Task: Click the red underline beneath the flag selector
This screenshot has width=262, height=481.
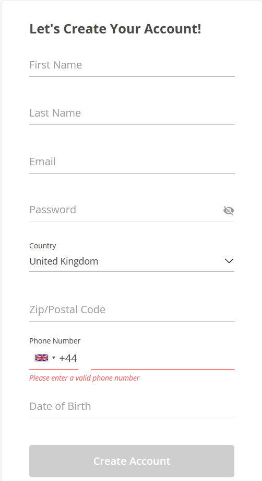Action: click(54, 369)
